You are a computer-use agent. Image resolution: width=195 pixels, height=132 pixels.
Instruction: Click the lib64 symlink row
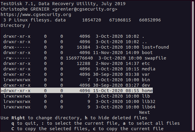coord(148,107)
